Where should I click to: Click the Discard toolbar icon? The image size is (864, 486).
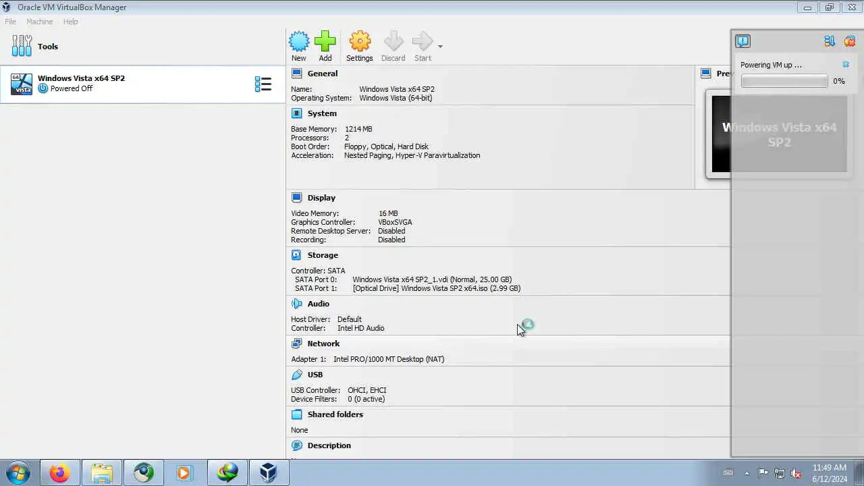pos(394,42)
